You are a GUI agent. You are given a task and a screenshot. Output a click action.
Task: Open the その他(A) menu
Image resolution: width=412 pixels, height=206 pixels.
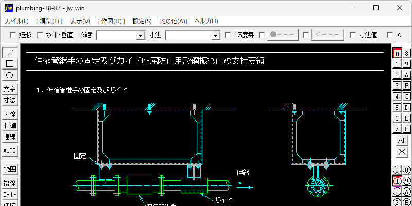click(173, 21)
